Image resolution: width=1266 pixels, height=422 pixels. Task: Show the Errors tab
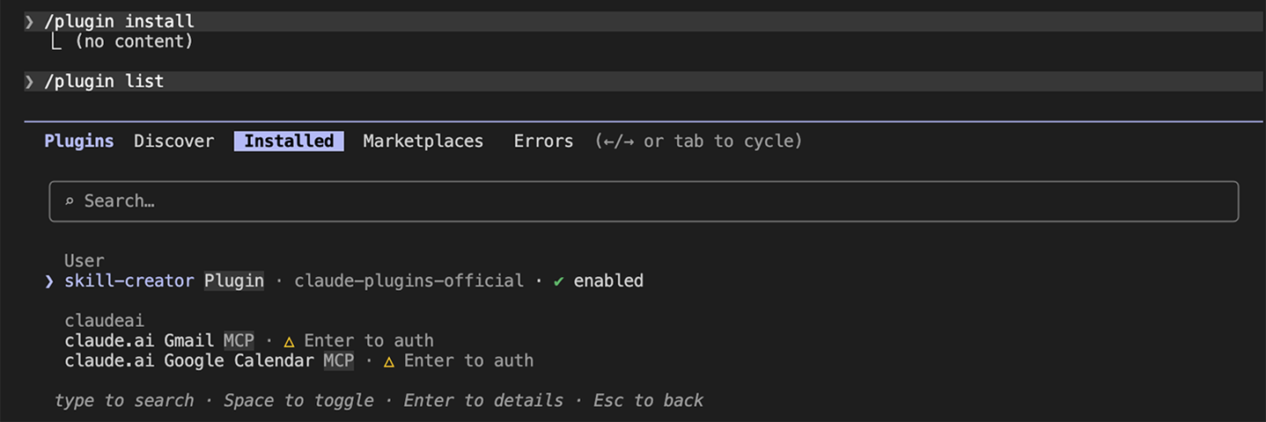coord(543,141)
